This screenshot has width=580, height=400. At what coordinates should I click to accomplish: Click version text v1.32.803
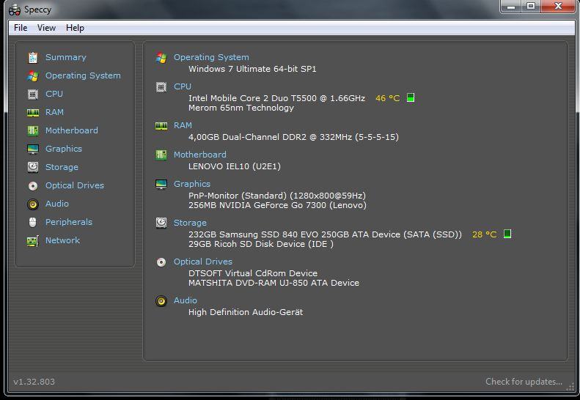34,382
